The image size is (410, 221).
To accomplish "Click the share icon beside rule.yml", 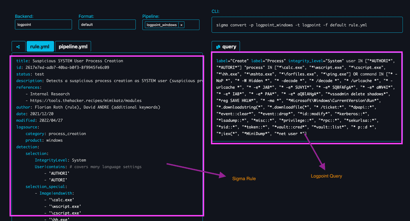I will (18, 47).
